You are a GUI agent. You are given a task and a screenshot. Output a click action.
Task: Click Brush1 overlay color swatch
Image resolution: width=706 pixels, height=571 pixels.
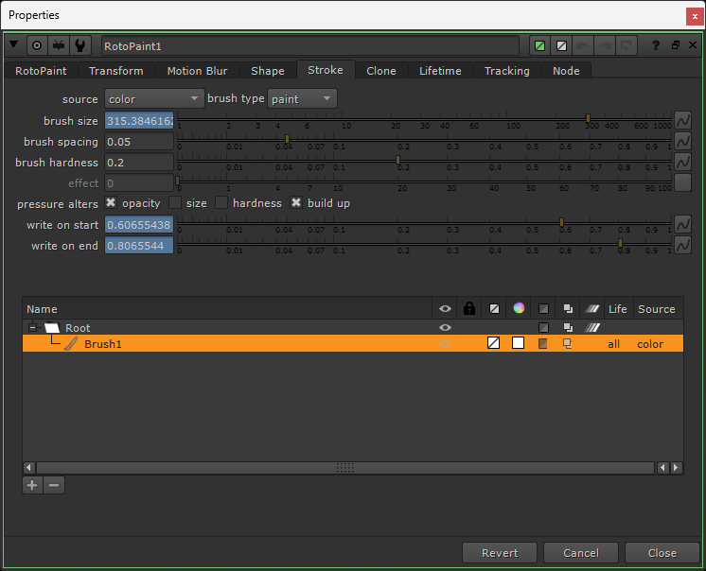coord(494,343)
